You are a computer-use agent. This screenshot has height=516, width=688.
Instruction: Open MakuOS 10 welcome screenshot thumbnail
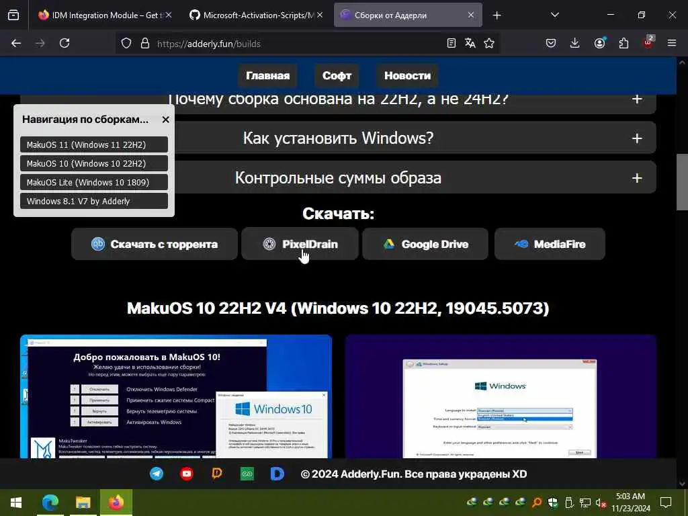pos(176,396)
